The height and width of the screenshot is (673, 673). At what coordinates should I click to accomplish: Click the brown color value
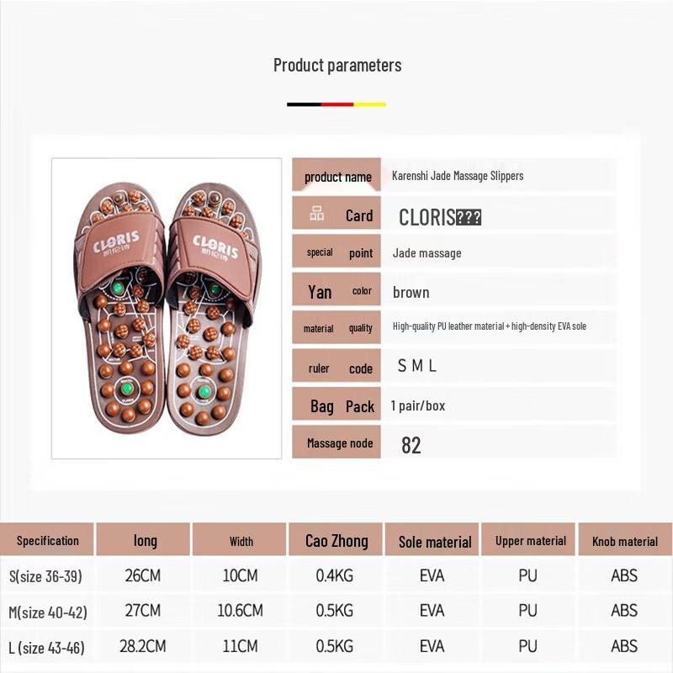[411, 293]
